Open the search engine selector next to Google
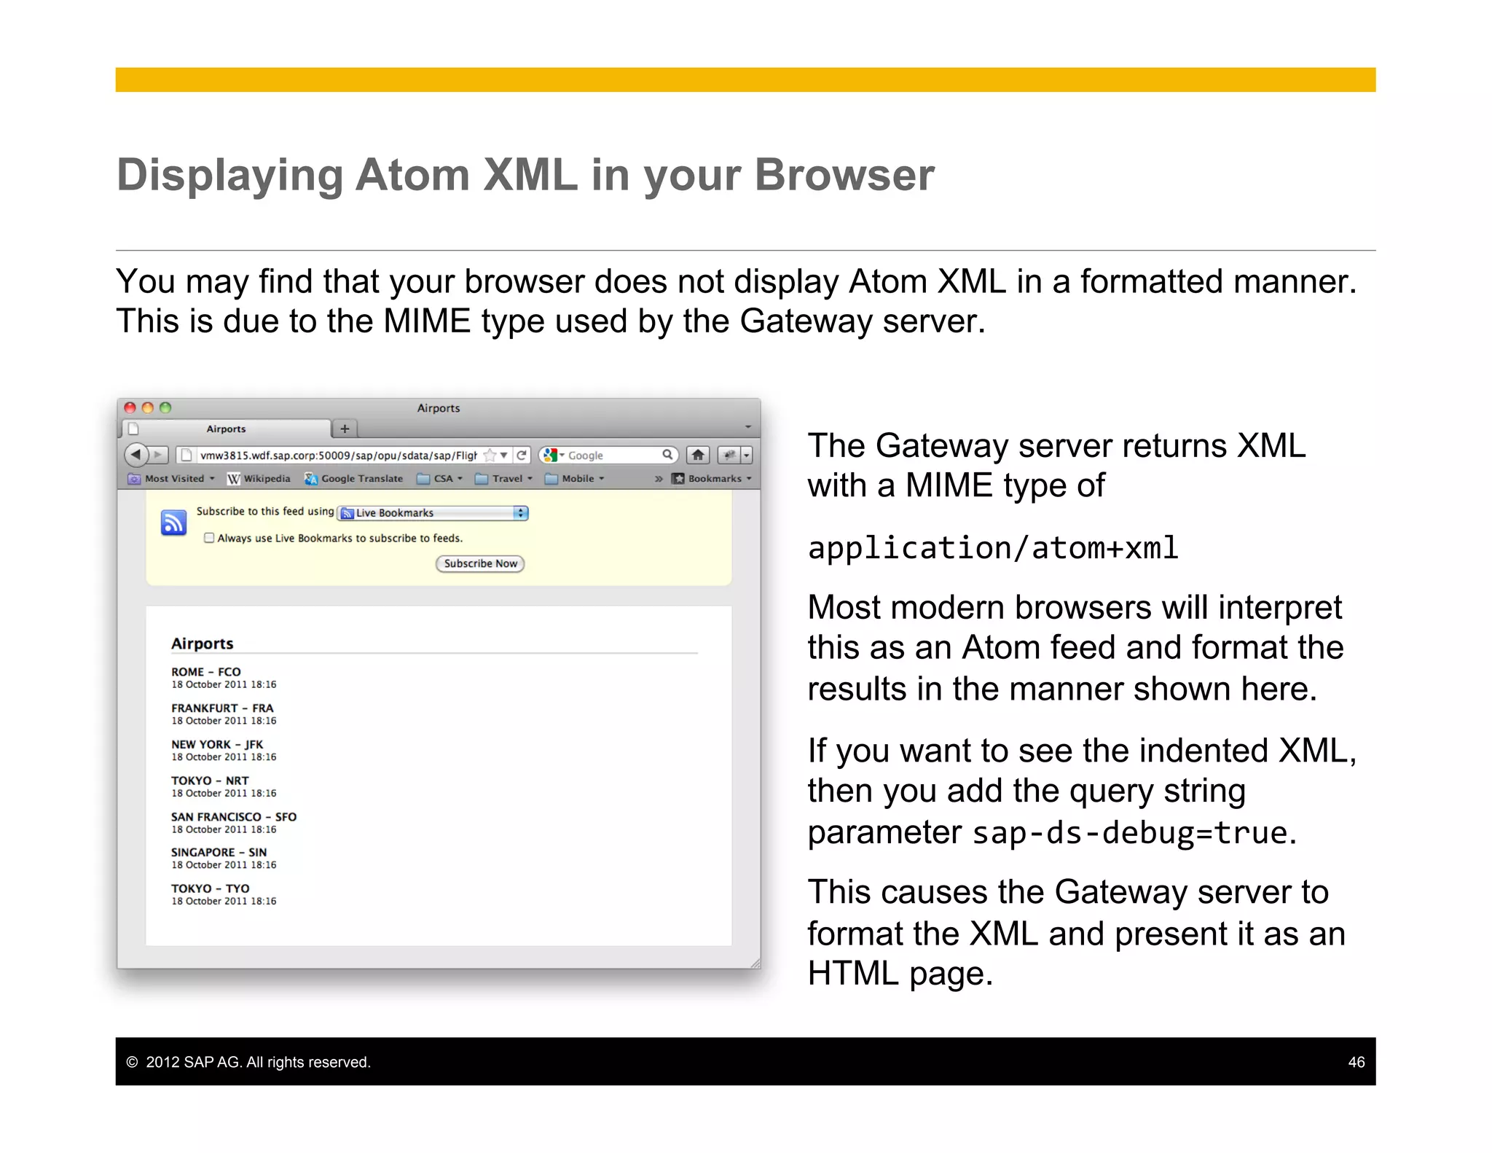Image resolution: width=1492 pixels, height=1153 pixels. click(x=554, y=455)
